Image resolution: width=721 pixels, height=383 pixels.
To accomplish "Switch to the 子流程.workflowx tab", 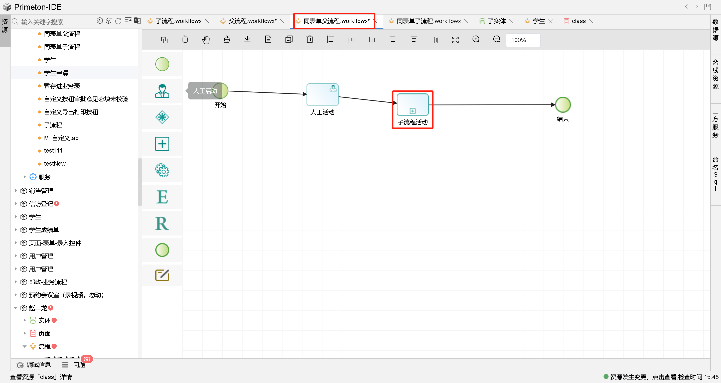I will (178, 21).
